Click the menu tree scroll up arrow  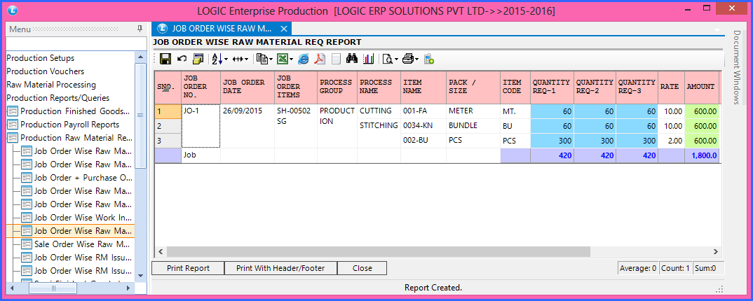140,57
